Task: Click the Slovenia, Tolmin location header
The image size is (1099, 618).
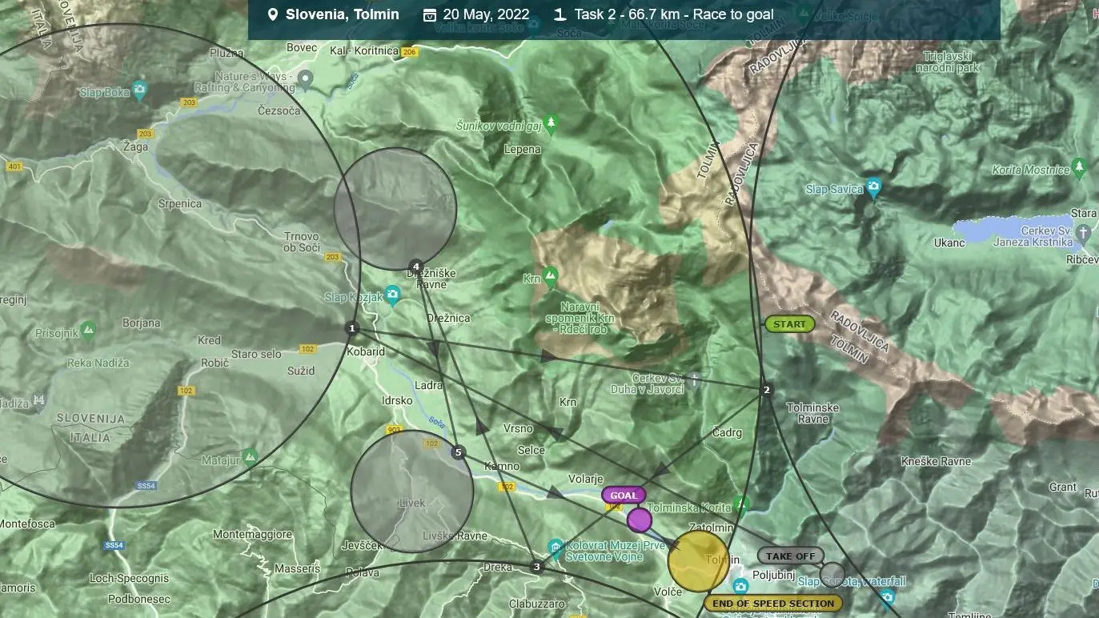Action: 334,14
